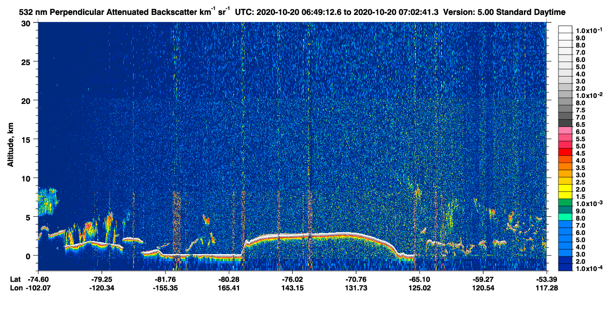Click the latitude value "-79.25"
Viewport: 607px width, 311px height.
[x=102, y=279]
